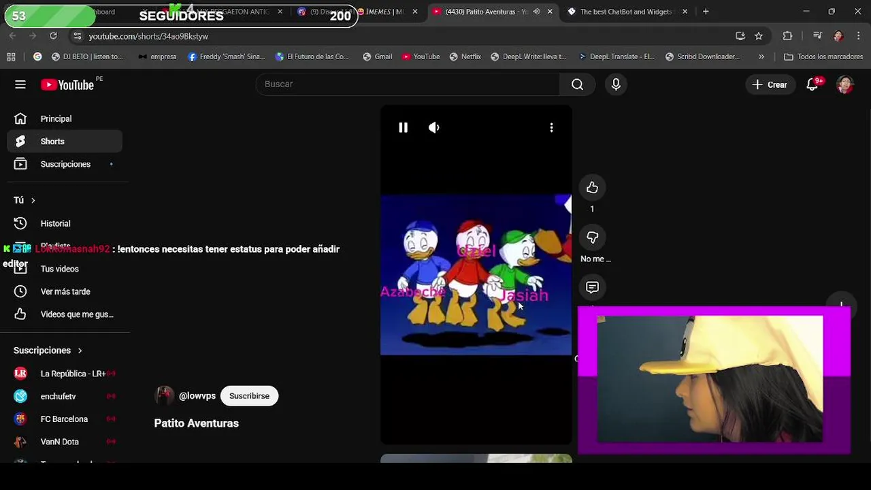Select Shorts in the sidebar
This screenshot has width=871, height=490.
[65, 142]
